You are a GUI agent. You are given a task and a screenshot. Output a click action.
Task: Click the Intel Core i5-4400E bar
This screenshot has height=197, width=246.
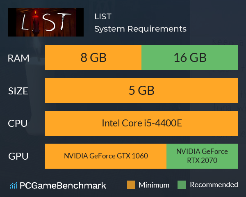(141, 123)
